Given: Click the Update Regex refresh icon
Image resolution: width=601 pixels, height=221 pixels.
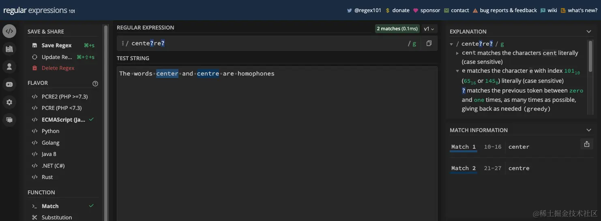Looking at the screenshot, I should click(34, 57).
